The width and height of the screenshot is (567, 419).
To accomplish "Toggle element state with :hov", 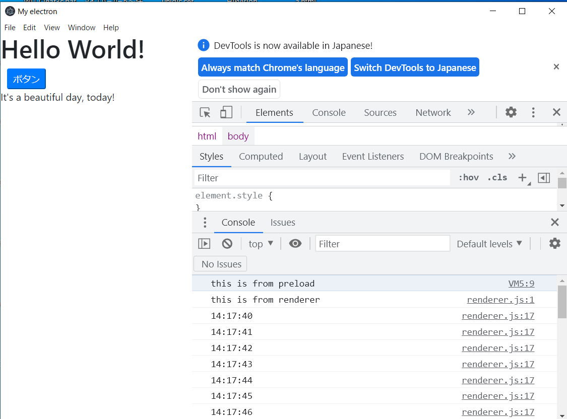I will (468, 177).
